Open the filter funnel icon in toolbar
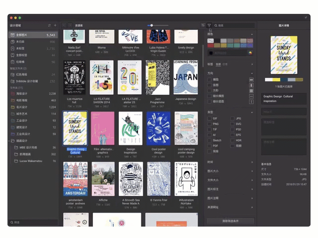Viewport: 318px width, 238px height. point(209,25)
